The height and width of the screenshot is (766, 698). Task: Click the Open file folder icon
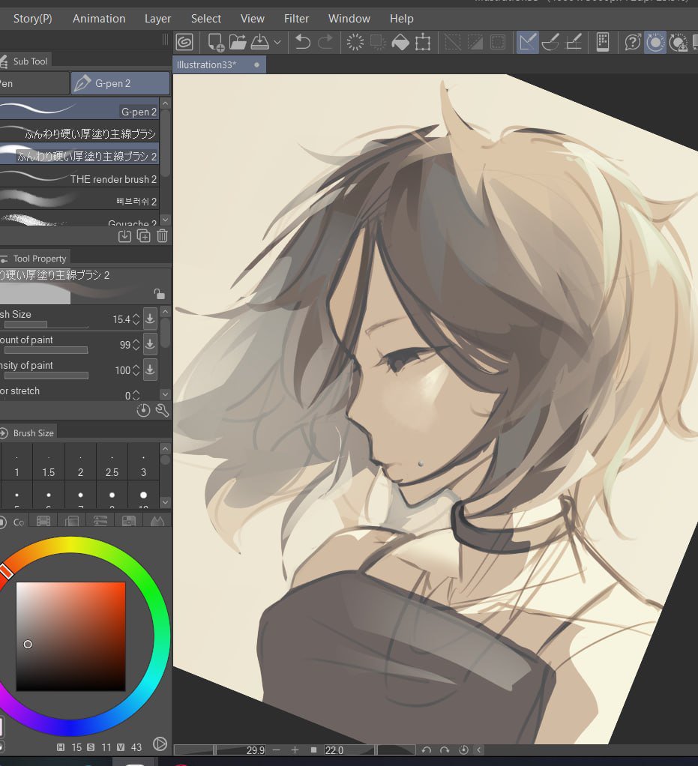pyautogui.click(x=238, y=43)
